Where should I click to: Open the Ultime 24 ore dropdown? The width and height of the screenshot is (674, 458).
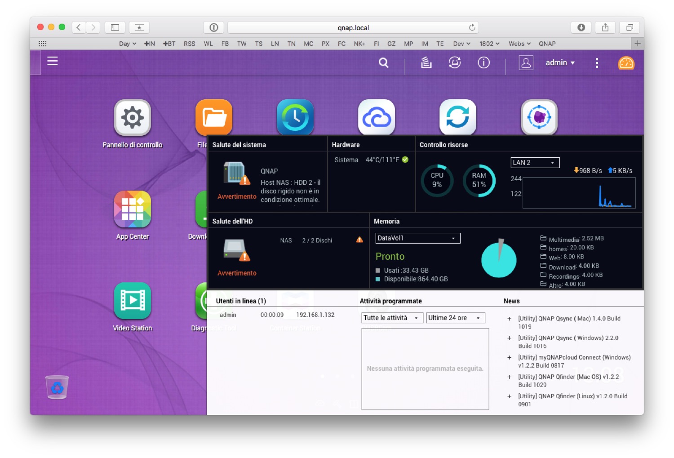pos(456,318)
